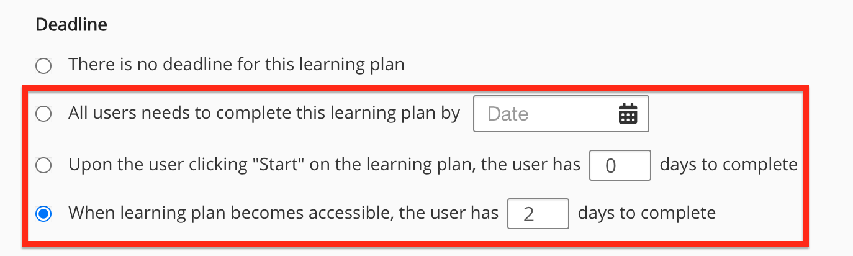853x256 pixels.
Task: Click "days to complete" after the 2 field
Action: (x=646, y=214)
